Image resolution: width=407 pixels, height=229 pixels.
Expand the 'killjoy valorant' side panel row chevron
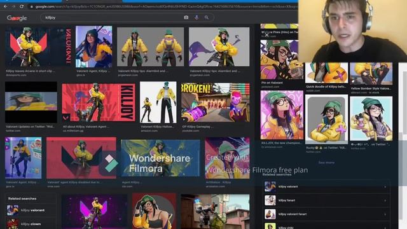pyautogui.click(x=385, y=186)
